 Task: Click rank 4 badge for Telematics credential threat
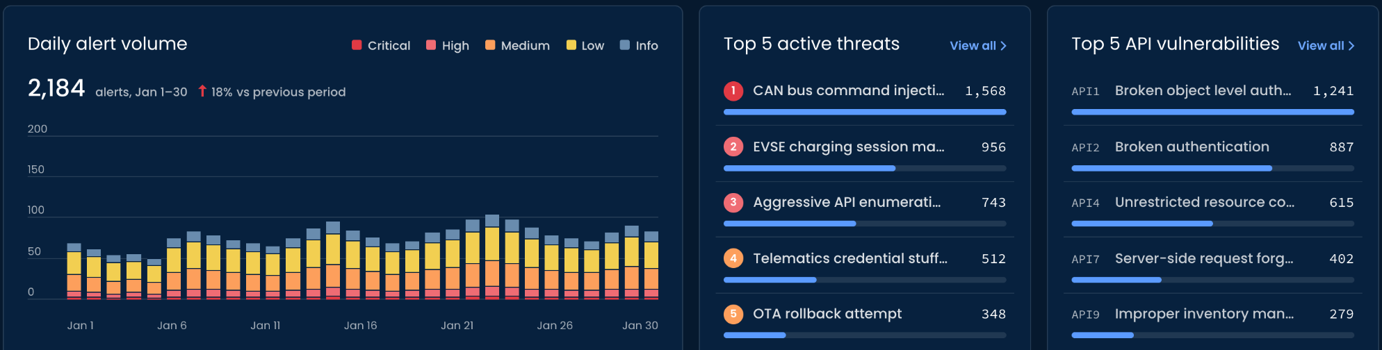733,258
